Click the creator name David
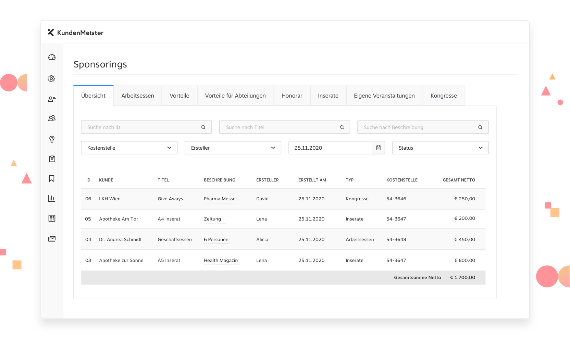The width and height of the screenshot is (570, 339). pos(262,199)
